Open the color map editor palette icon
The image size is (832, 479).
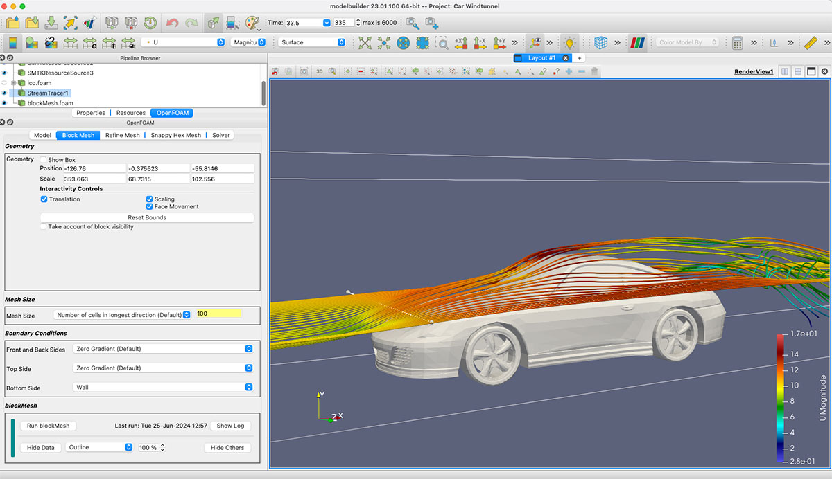[x=253, y=22]
